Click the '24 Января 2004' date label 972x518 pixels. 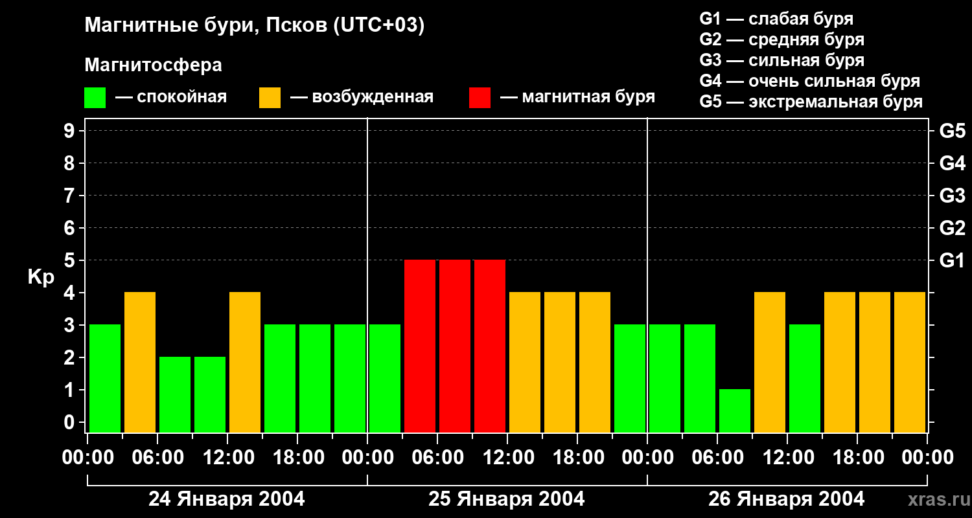(227, 499)
